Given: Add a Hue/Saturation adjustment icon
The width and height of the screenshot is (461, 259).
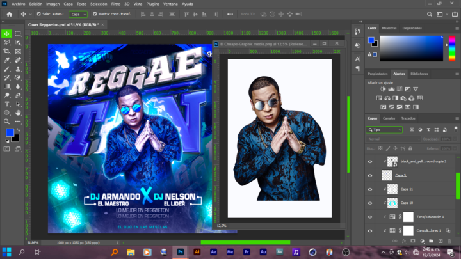Looking at the screenshot, I should pyautogui.click(x=379, y=98).
